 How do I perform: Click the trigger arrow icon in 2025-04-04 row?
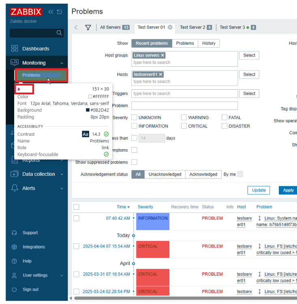pos(259,246)
